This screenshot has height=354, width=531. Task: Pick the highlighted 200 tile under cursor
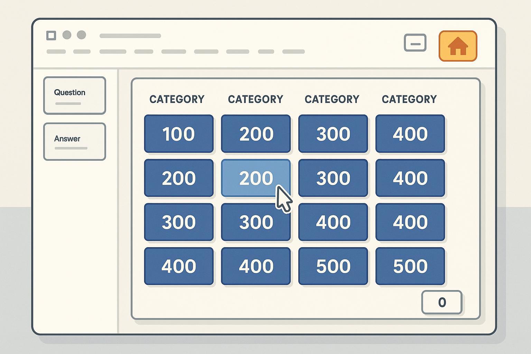coord(255,178)
